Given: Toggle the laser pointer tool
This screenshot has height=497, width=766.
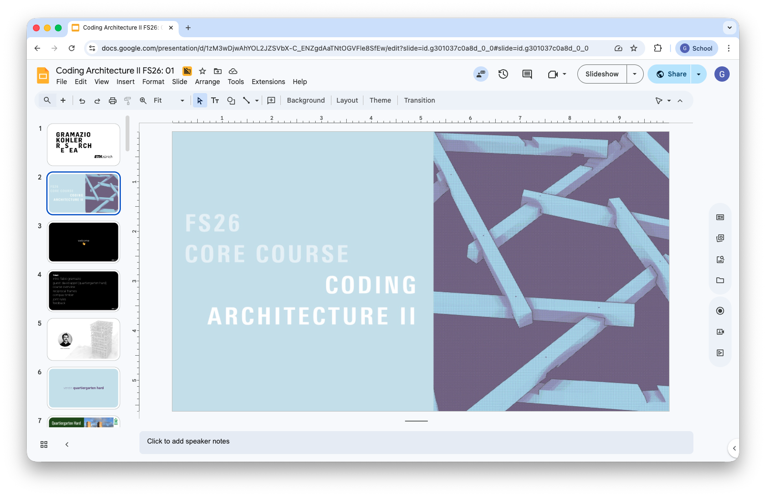Looking at the screenshot, I should 659,100.
